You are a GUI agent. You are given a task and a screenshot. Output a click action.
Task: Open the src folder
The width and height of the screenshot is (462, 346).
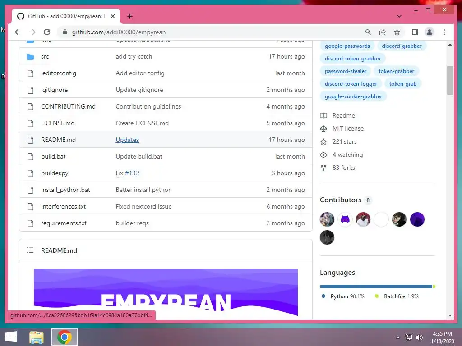(x=45, y=56)
